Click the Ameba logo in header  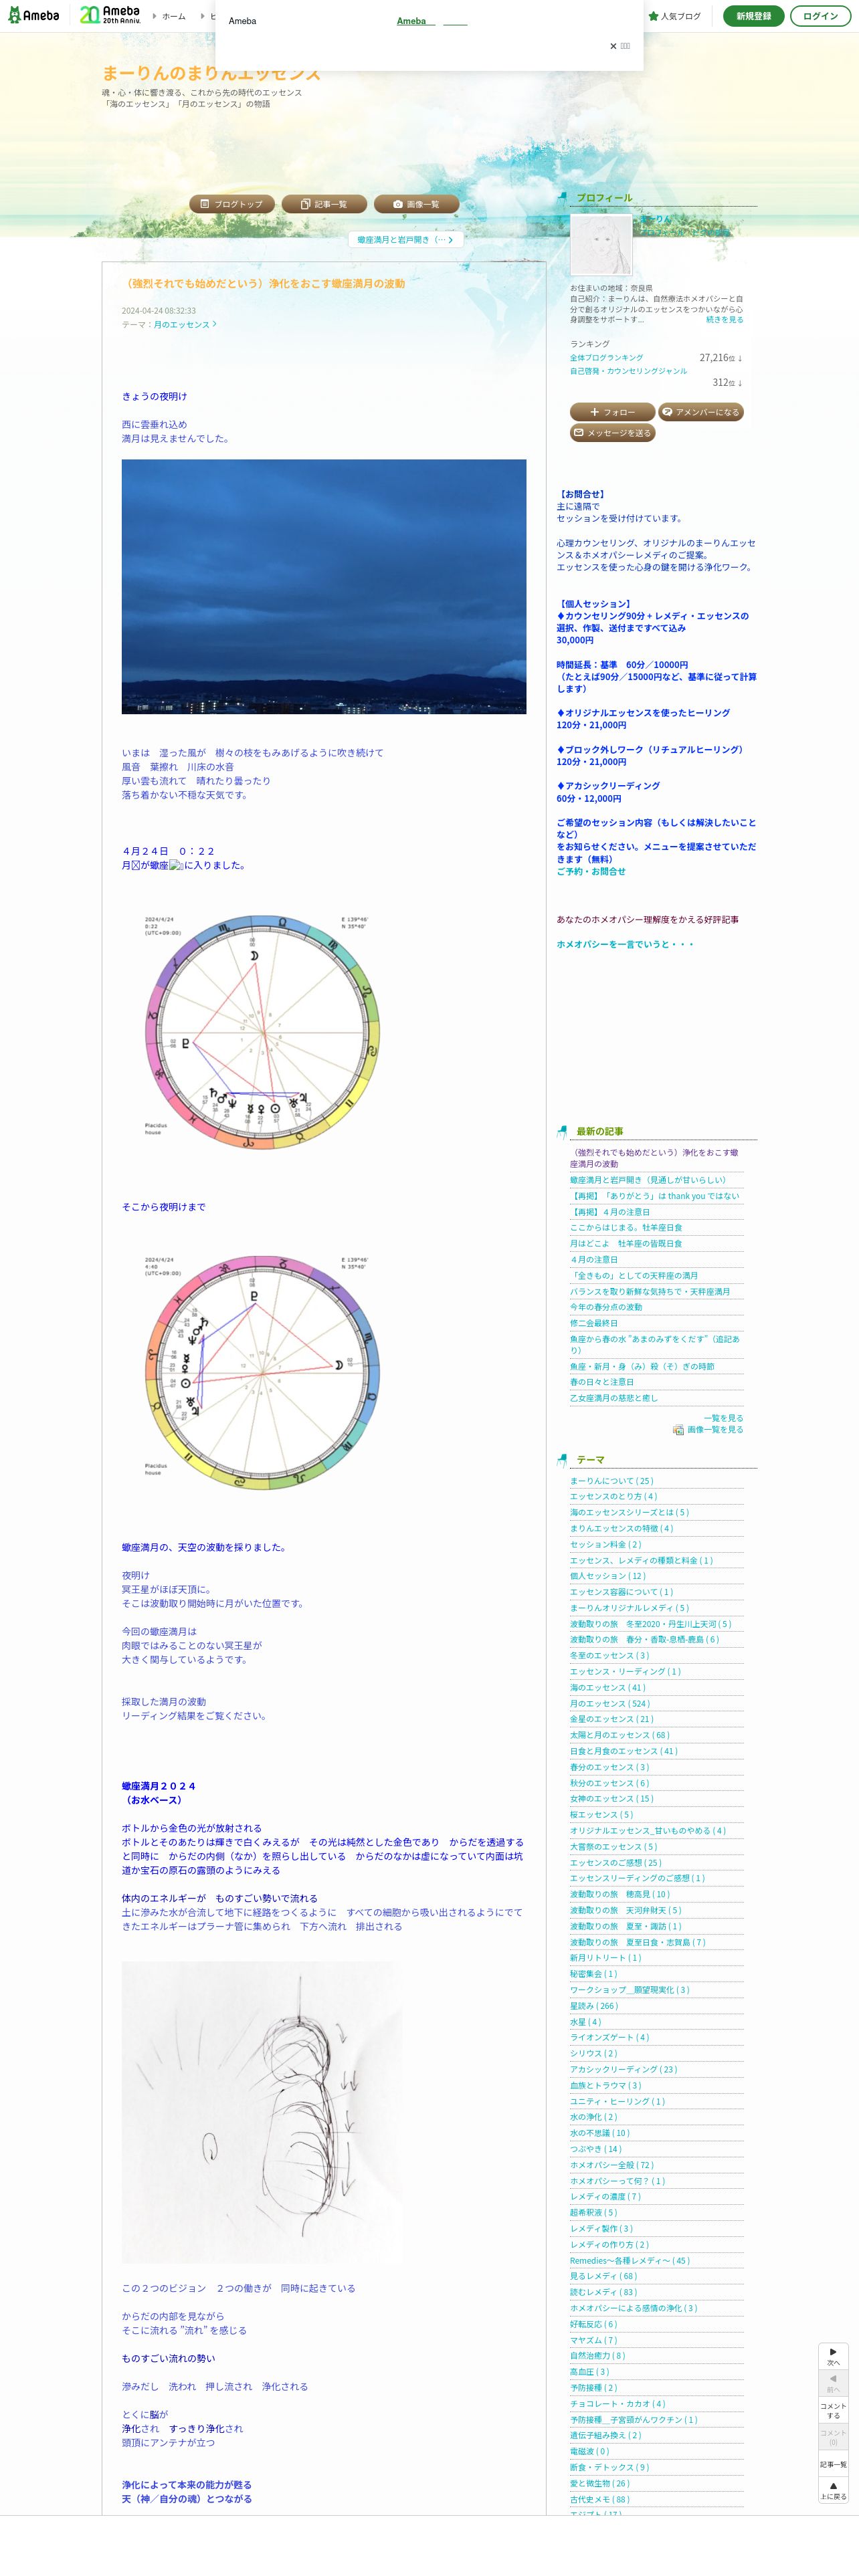tap(34, 15)
